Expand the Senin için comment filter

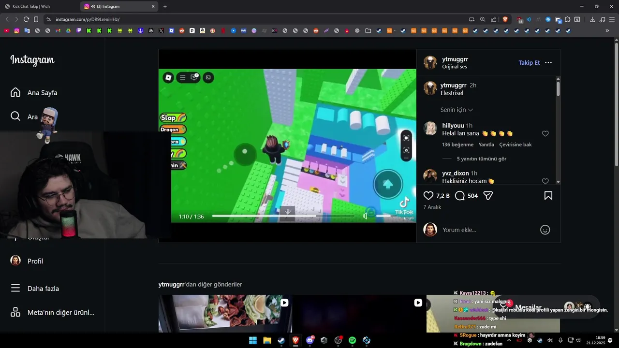click(x=457, y=110)
